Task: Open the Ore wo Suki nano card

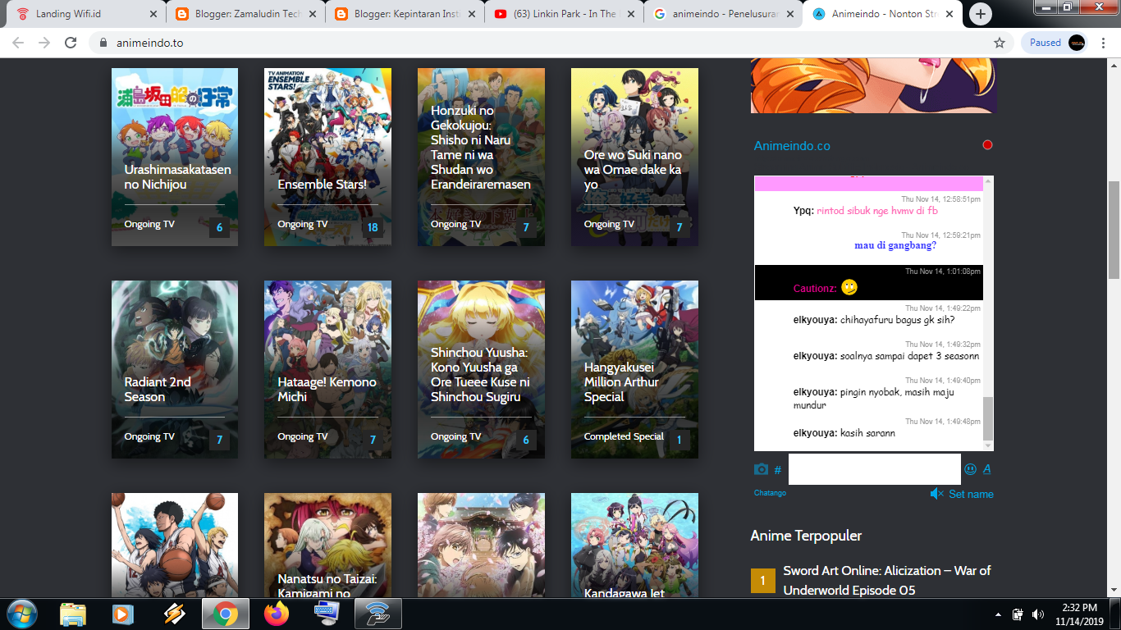Action: pyautogui.click(x=634, y=157)
